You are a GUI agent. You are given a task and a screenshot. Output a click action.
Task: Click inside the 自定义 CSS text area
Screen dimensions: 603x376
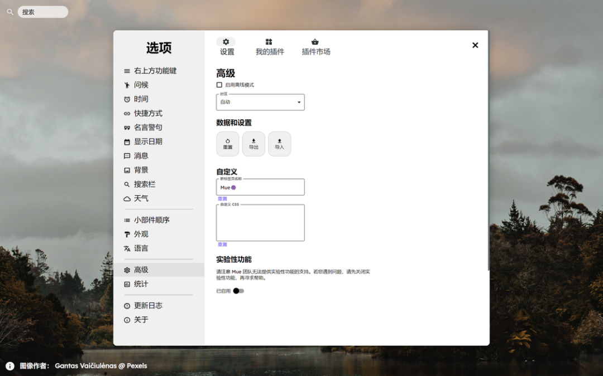pyautogui.click(x=260, y=223)
